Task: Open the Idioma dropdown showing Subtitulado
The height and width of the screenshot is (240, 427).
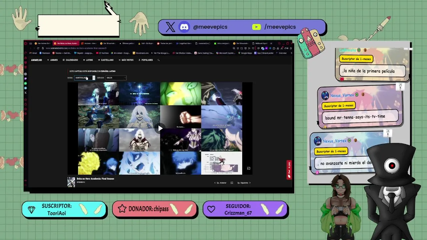Action: [x=85, y=78]
